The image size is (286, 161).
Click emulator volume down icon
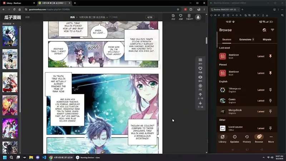pos(219,15)
